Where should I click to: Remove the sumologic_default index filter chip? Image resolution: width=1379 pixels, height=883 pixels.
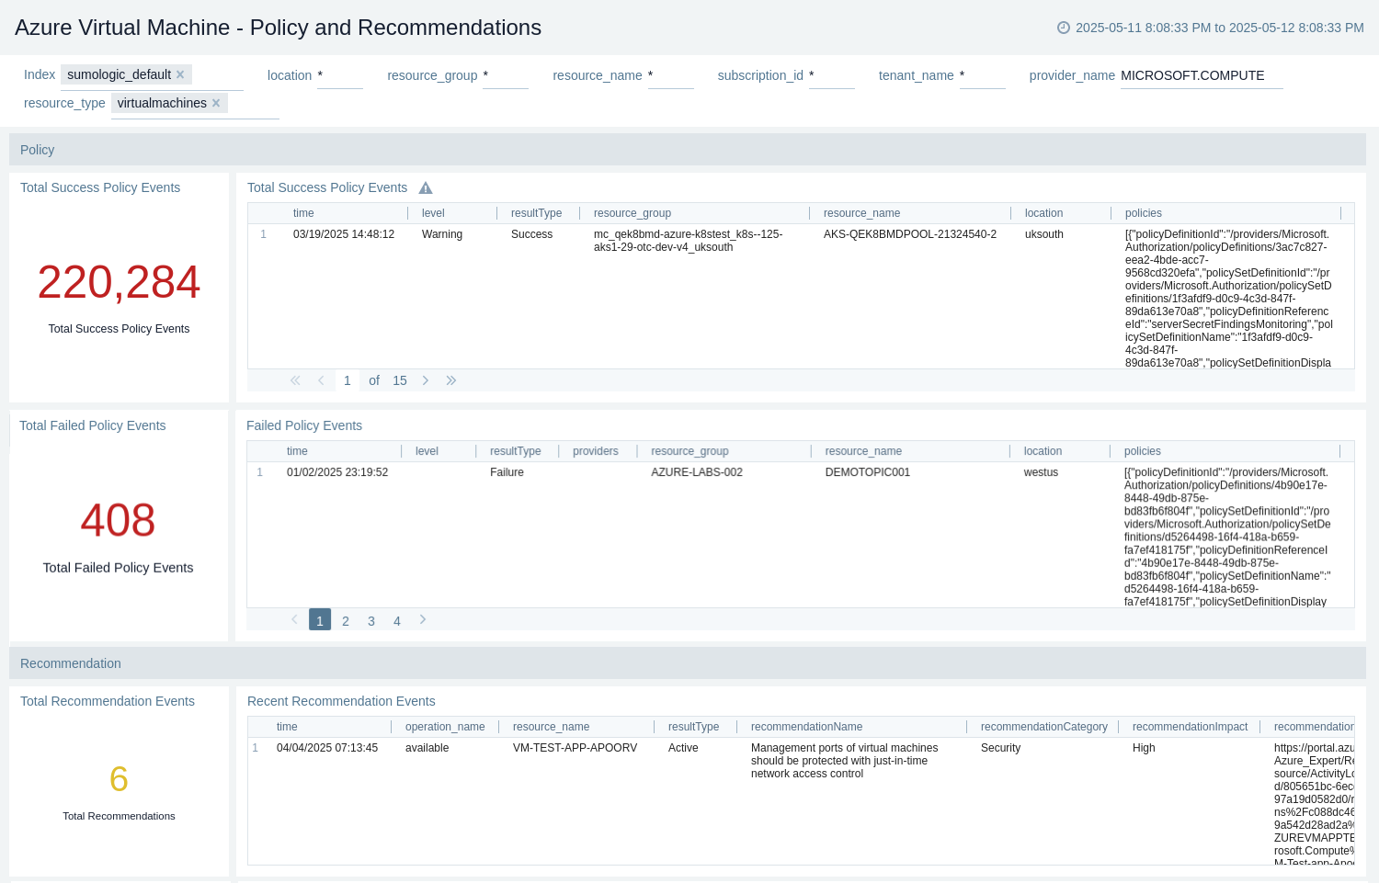click(x=180, y=74)
